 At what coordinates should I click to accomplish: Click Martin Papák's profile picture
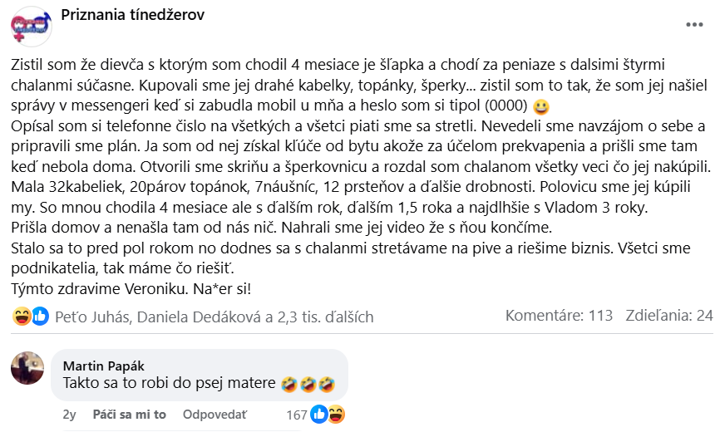click(27, 367)
